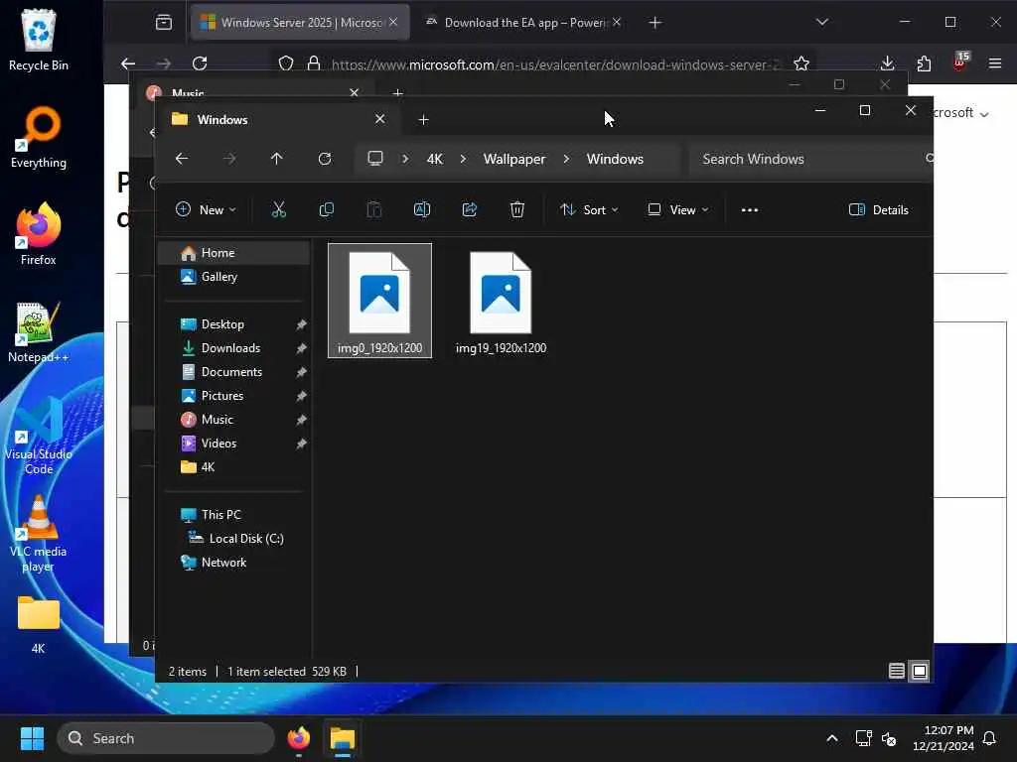1017x762 pixels.
Task: Click the taskbar Search box
Action: [166, 738]
